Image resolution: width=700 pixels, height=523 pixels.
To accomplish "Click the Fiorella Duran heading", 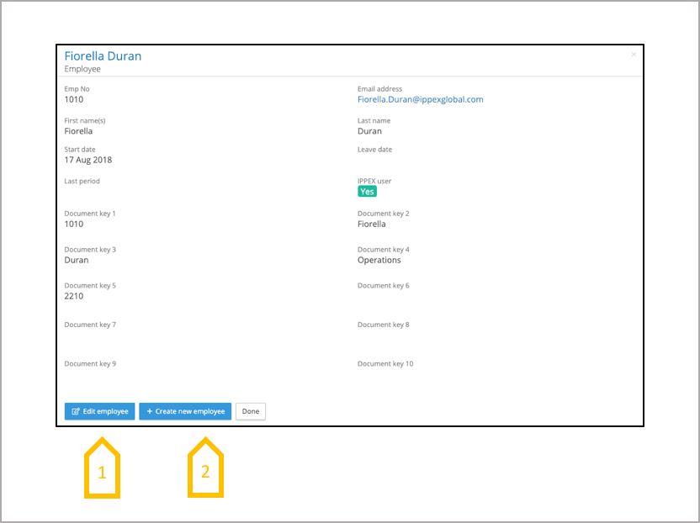I will coord(103,56).
